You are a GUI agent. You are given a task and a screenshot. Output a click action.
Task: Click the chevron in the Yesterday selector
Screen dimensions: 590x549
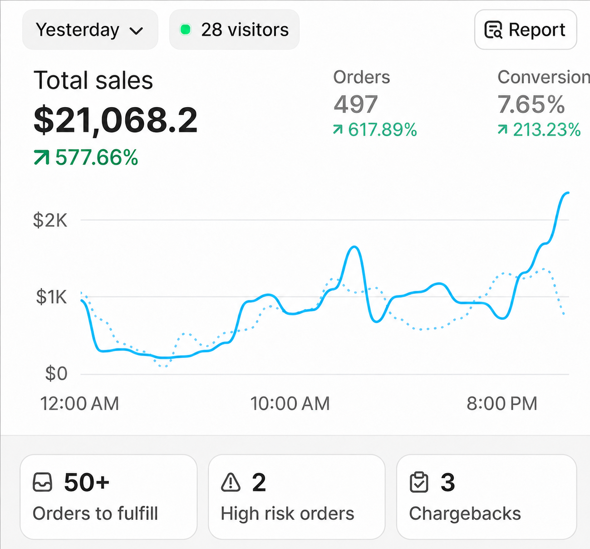(136, 31)
